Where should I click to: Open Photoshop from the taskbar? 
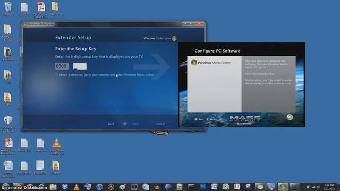203,186
